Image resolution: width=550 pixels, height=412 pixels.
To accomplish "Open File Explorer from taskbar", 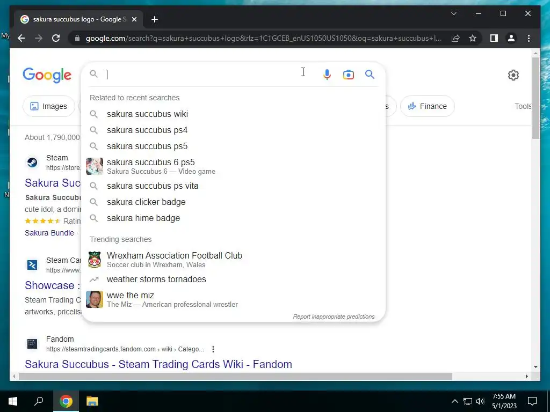I will pyautogui.click(x=92, y=401).
